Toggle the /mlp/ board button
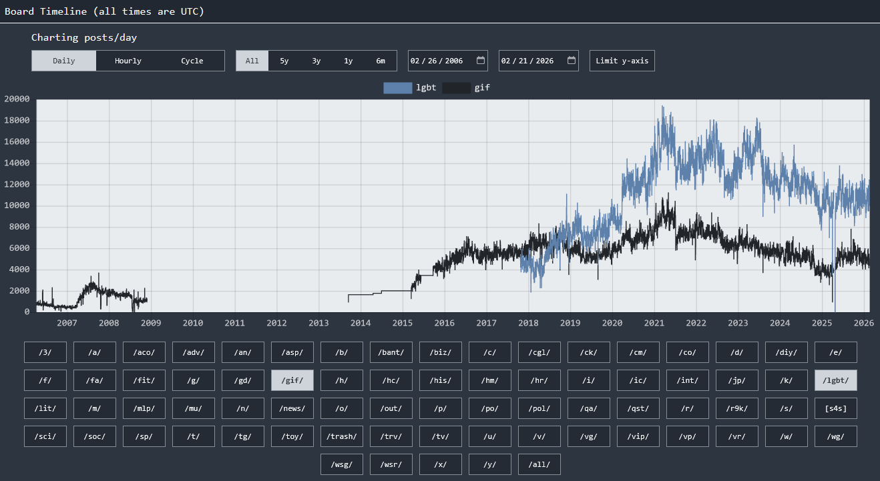 [x=144, y=408]
